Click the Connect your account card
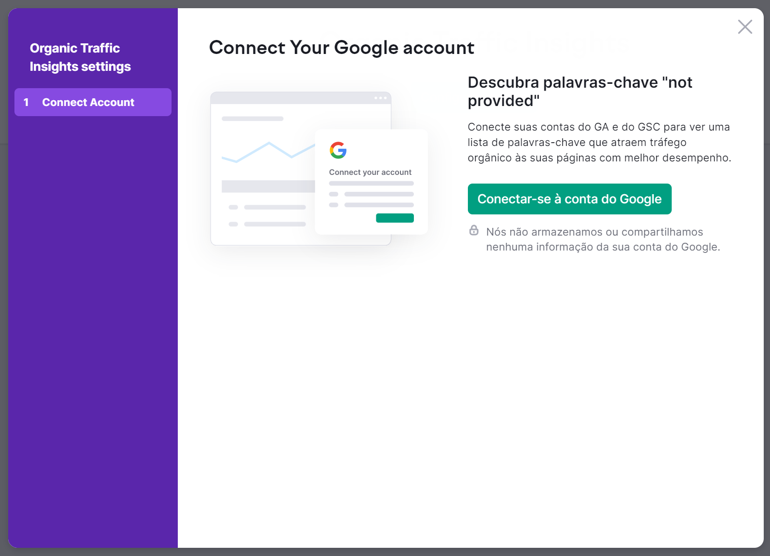Screen dimensions: 770x556 point(371,182)
